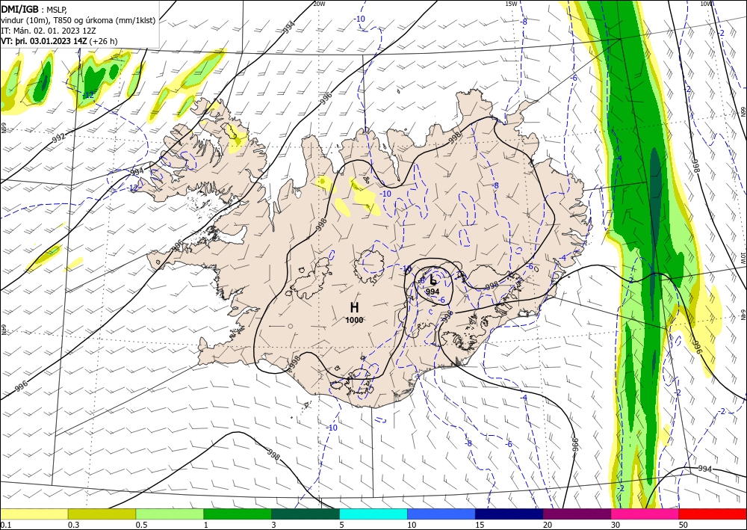
Task: Select the olive 0.3 legend color
Action: click(x=102, y=514)
